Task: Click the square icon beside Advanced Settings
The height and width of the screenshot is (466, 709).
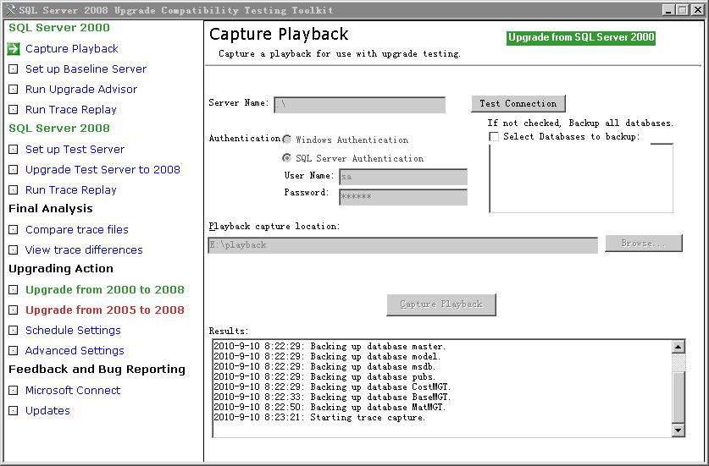Action: pyautogui.click(x=14, y=351)
